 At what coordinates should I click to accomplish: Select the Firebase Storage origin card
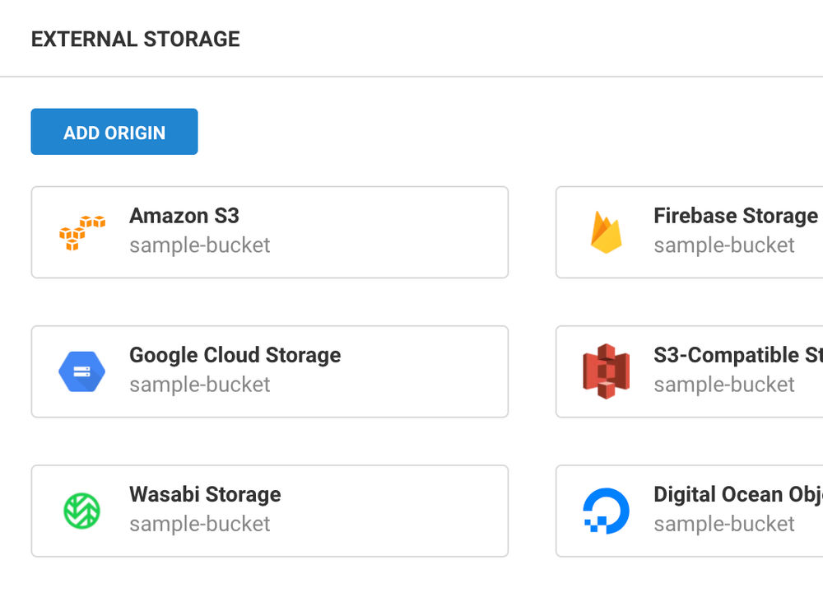(700, 231)
